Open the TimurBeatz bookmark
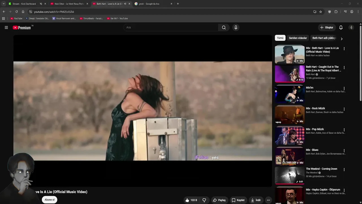This screenshot has height=204, width=362. point(91,18)
